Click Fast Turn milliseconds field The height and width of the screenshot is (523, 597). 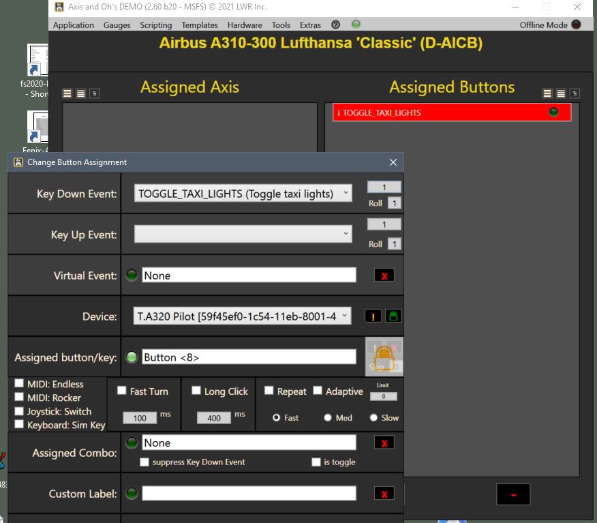140,418
